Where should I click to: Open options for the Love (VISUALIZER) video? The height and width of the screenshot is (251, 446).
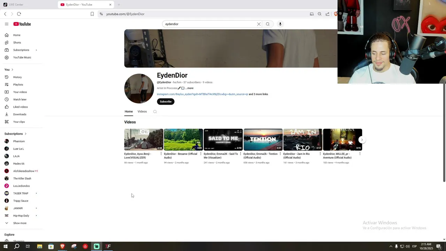pos(161,154)
